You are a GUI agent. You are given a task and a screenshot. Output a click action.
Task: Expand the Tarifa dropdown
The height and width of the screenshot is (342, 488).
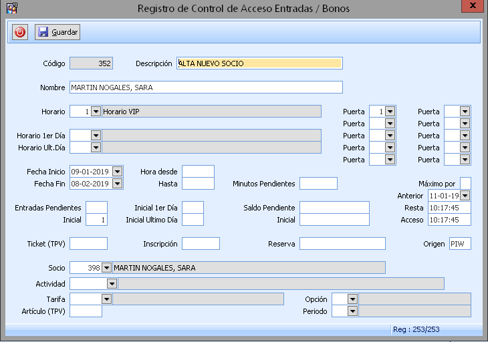[x=106, y=299]
